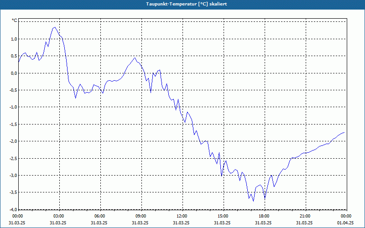Screen dimensions: 365x228
Task: Click the '03:00' time label
Action: (x=58, y=216)
